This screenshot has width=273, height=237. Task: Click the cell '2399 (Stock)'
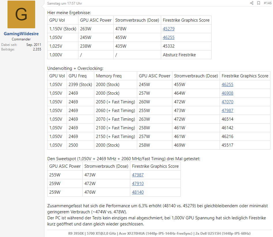click(80, 85)
